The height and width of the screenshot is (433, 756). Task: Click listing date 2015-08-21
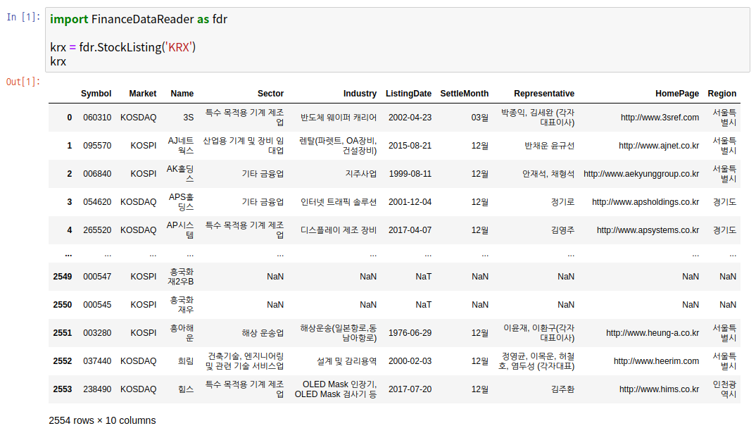410,146
